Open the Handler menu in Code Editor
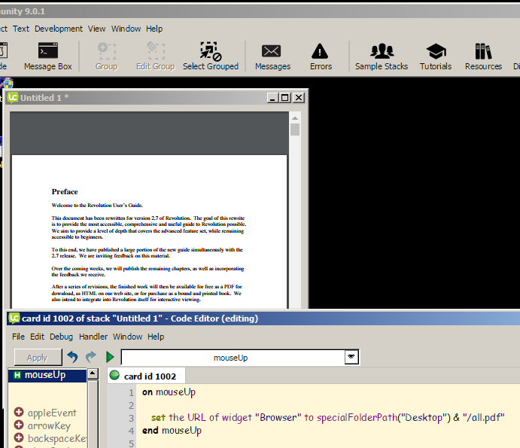This screenshot has width=520, height=448. (x=93, y=337)
